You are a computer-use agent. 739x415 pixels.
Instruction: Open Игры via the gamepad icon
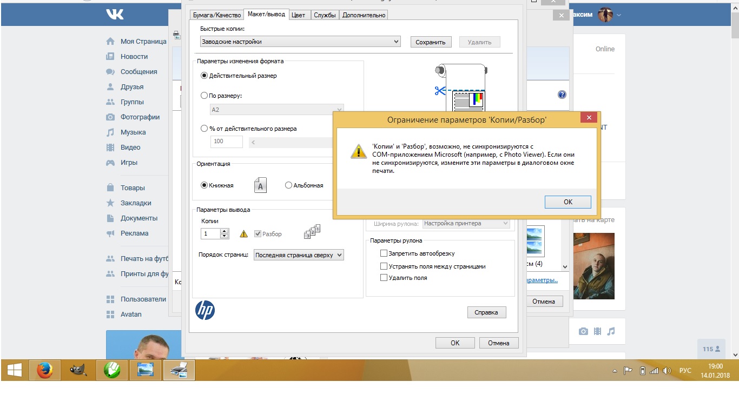[110, 163]
